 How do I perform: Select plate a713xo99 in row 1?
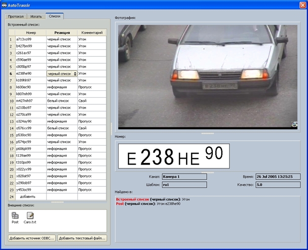click(31, 40)
